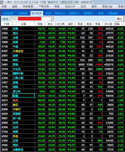
Task: Open the 下單交易 menu
Action: point(44,7)
